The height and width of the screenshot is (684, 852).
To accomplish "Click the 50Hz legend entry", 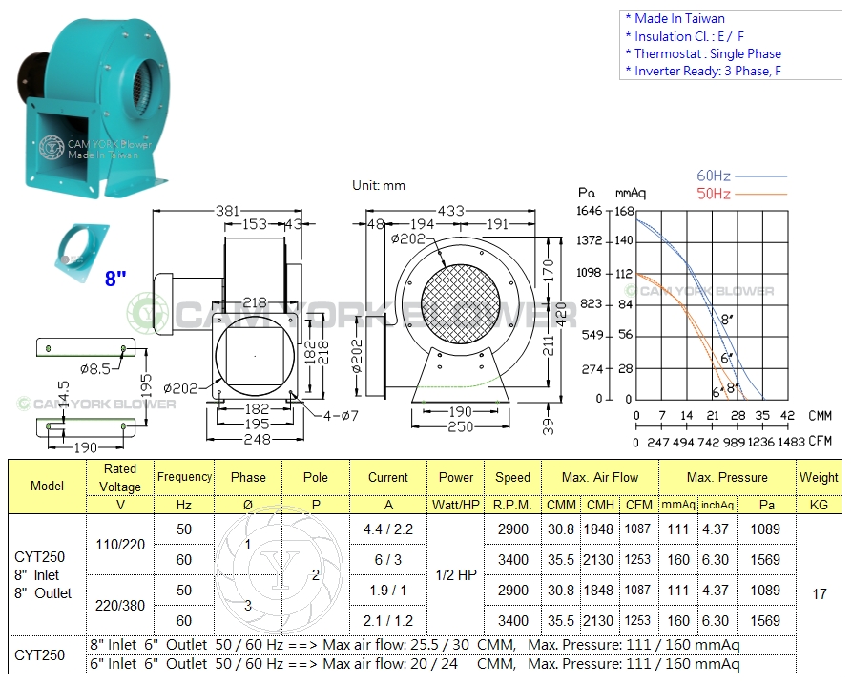I will pos(741,194).
